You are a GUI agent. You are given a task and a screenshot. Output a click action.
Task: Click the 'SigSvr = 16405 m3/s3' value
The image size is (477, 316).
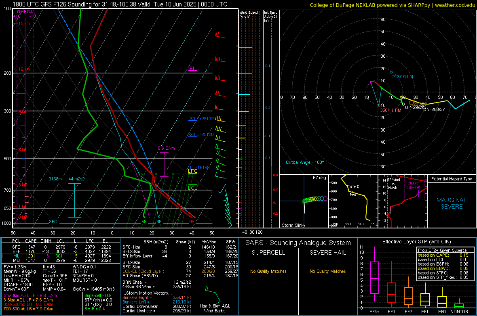tap(94, 289)
